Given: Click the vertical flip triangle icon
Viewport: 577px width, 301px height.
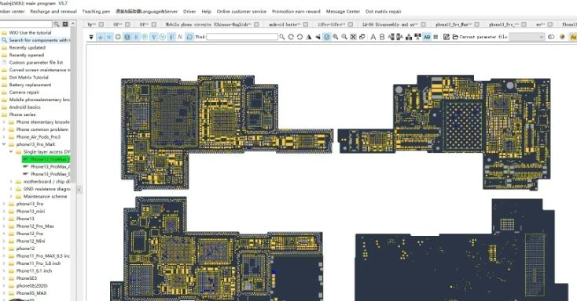Looking at the screenshot, I should coord(309,37).
